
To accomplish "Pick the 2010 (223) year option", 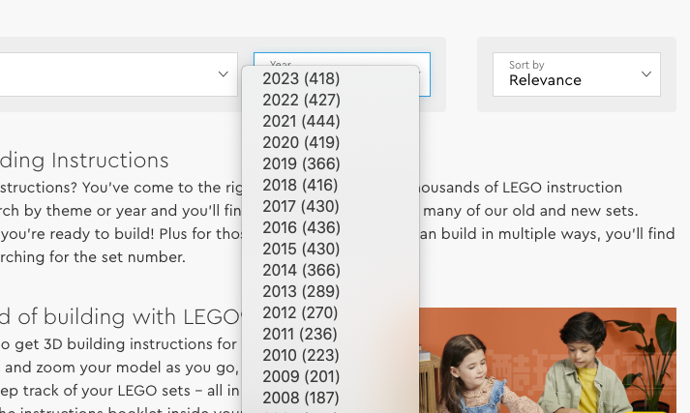I will (x=330, y=355).
